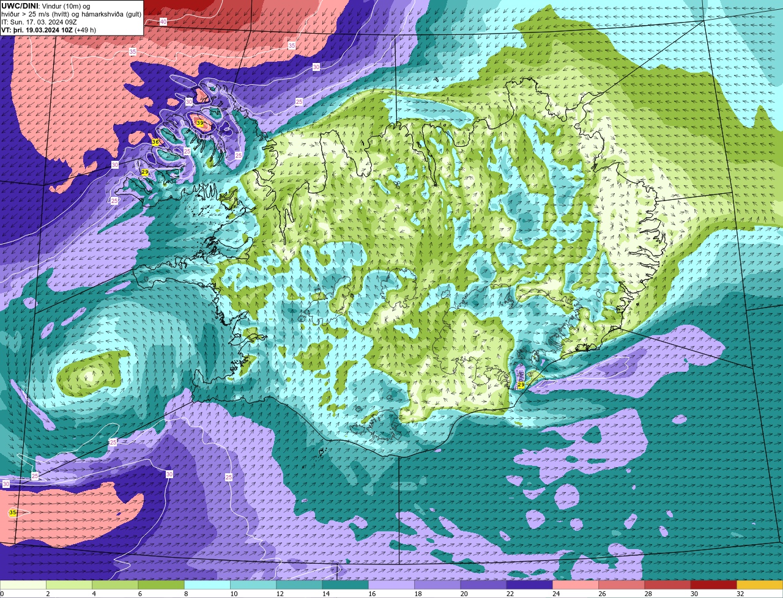Screen dimensions: 783x598
Task: Click the "UWC/DINI: Vindur (10m) og" title line
Action: [46, 6]
